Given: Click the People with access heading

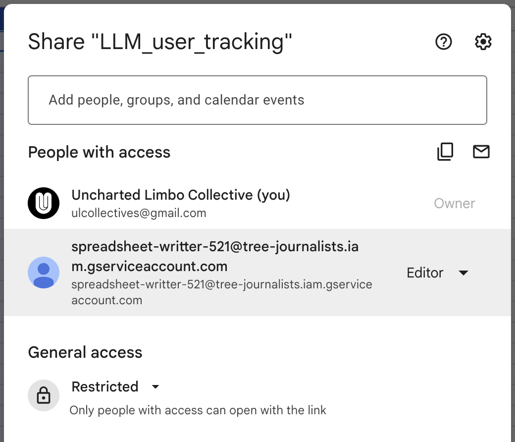Looking at the screenshot, I should click(99, 152).
